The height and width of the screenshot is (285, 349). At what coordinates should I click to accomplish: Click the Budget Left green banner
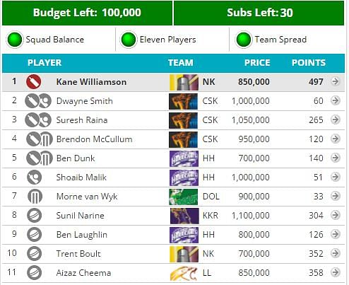tap(87, 13)
